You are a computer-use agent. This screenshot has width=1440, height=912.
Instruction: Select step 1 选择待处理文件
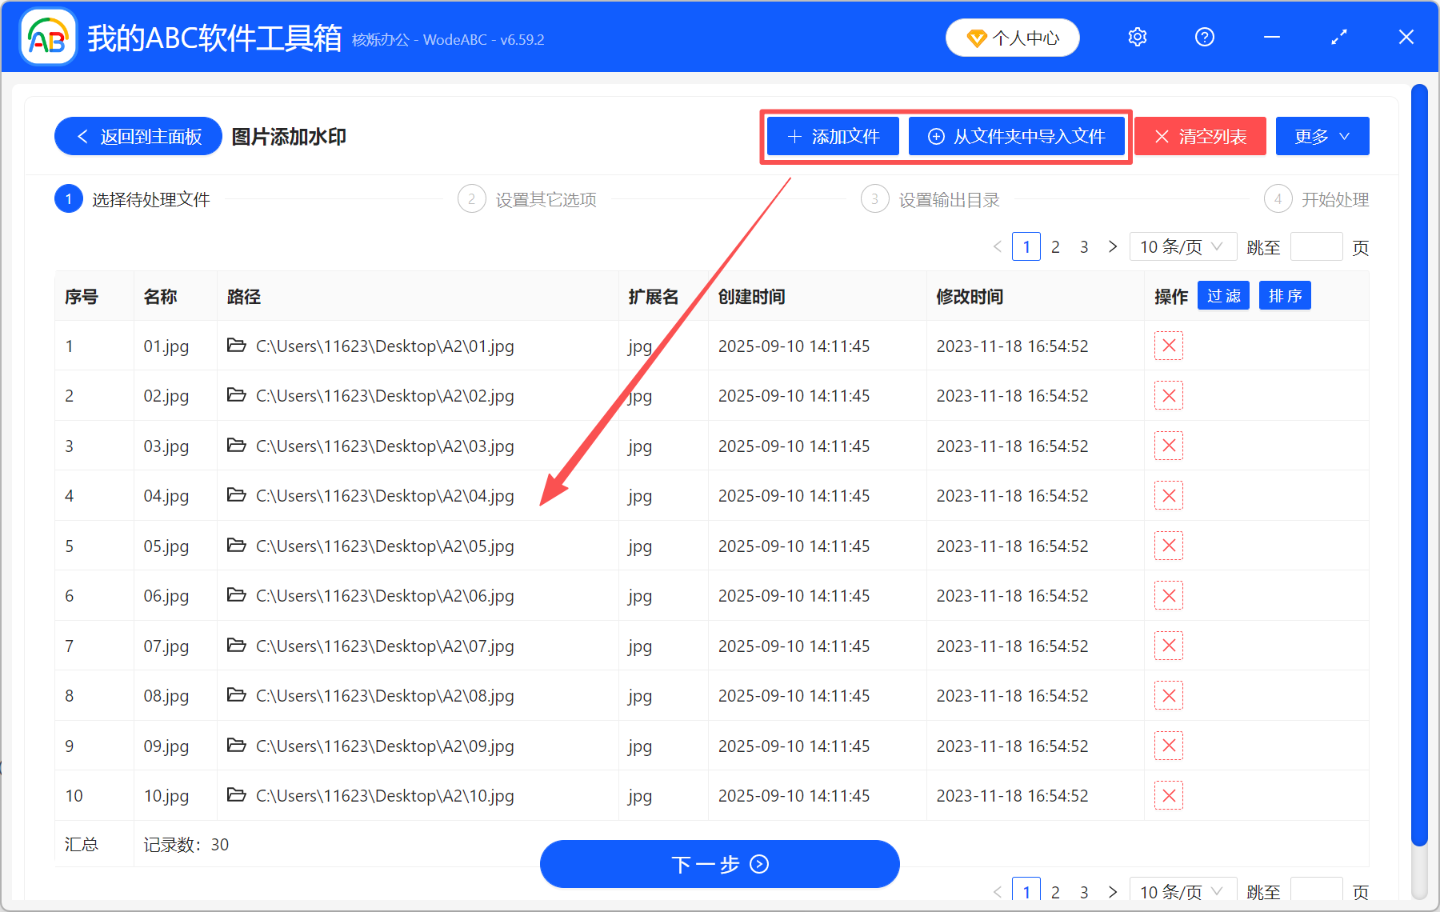(x=133, y=199)
